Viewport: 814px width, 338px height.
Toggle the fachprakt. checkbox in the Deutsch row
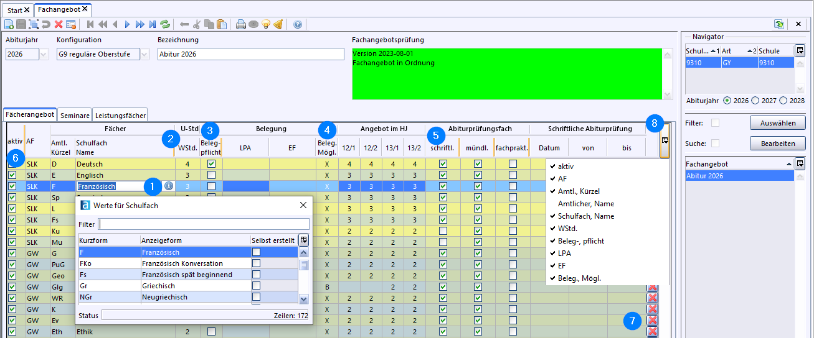pyautogui.click(x=512, y=163)
